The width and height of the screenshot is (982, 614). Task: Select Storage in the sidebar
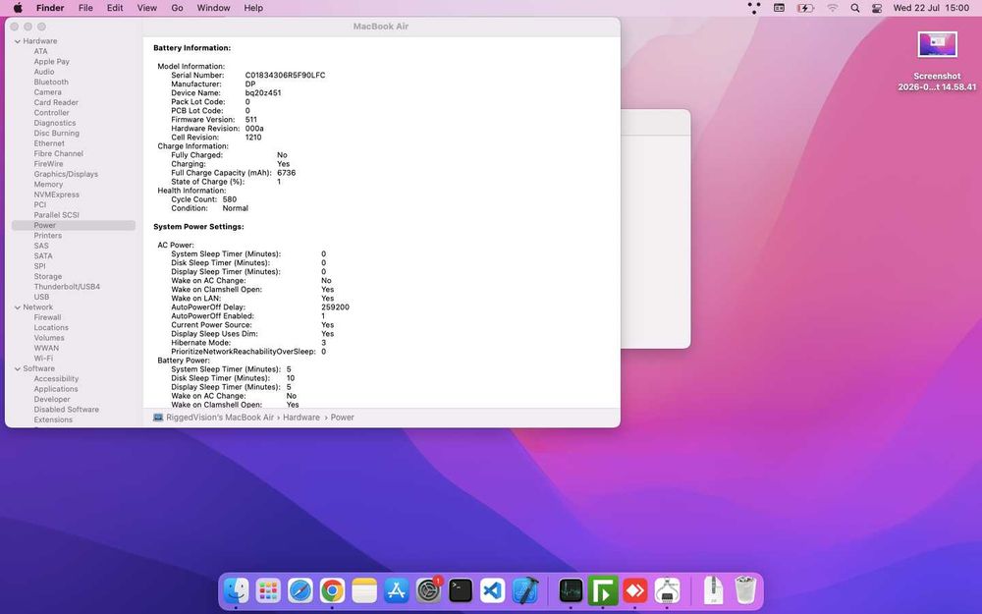click(x=47, y=276)
